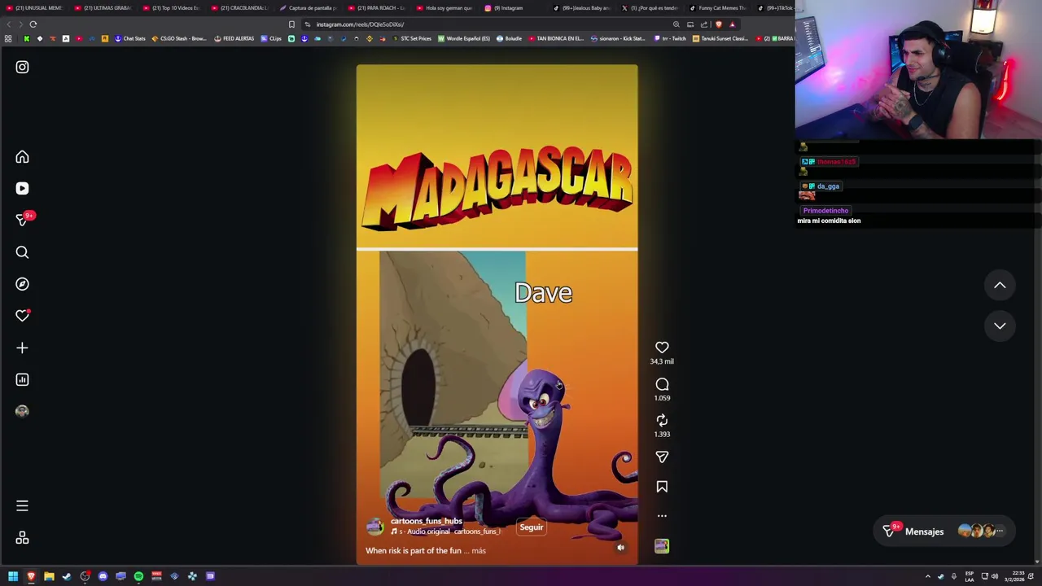Switch to Funny Cat Memes tab
This screenshot has height=586, width=1042.
[718, 8]
